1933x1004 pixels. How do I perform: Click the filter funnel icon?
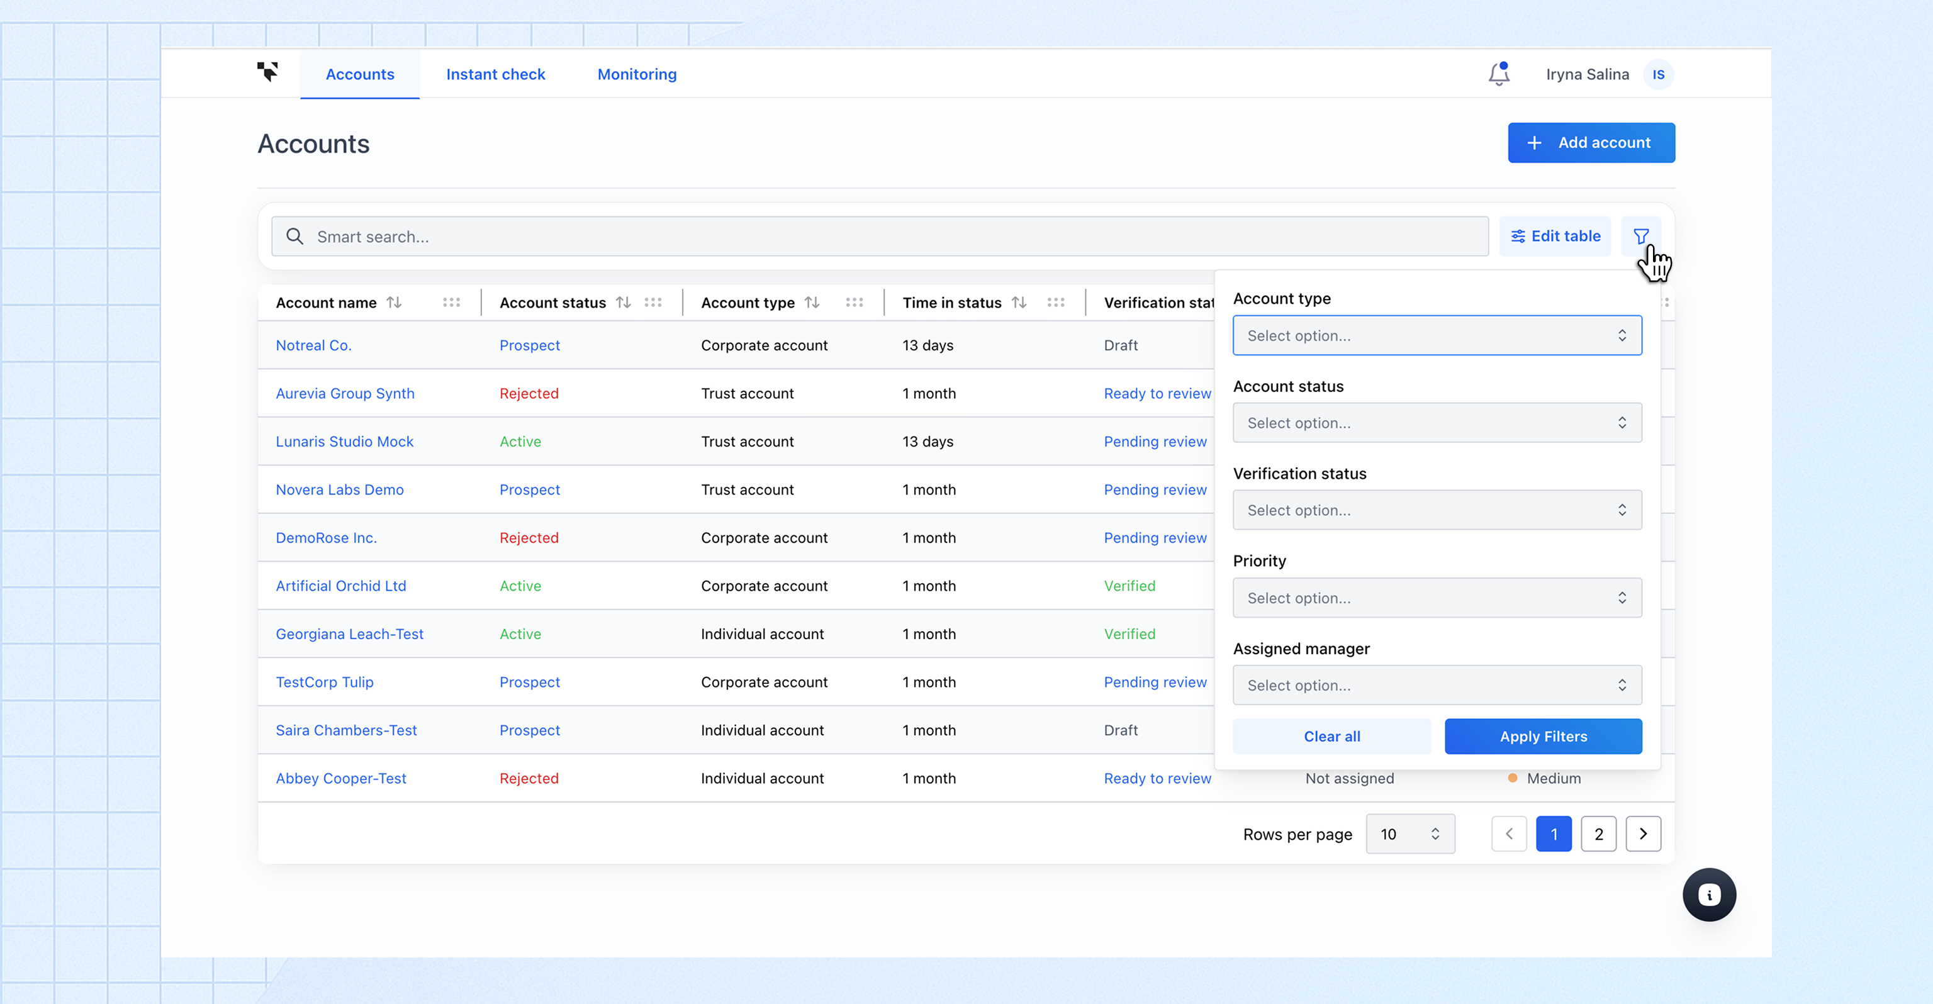pyautogui.click(x=1640, y=237)
